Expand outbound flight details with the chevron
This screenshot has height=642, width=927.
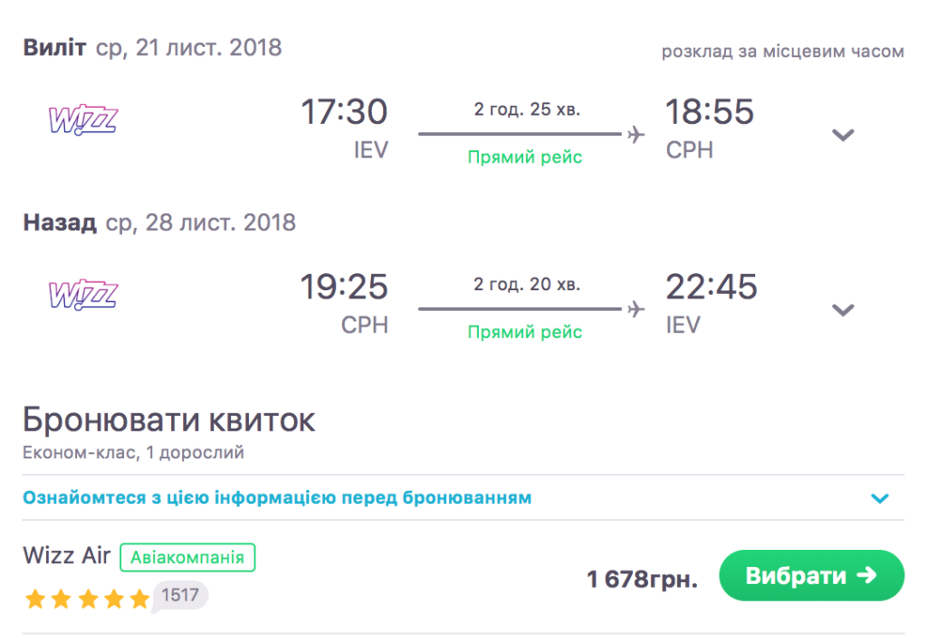843,135
